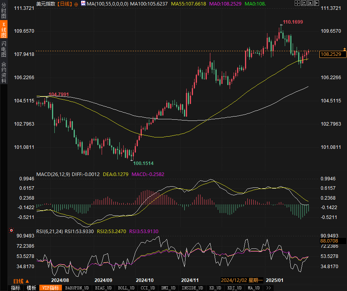Click the 模板 template button
The image size is (347, 291).
32,288
